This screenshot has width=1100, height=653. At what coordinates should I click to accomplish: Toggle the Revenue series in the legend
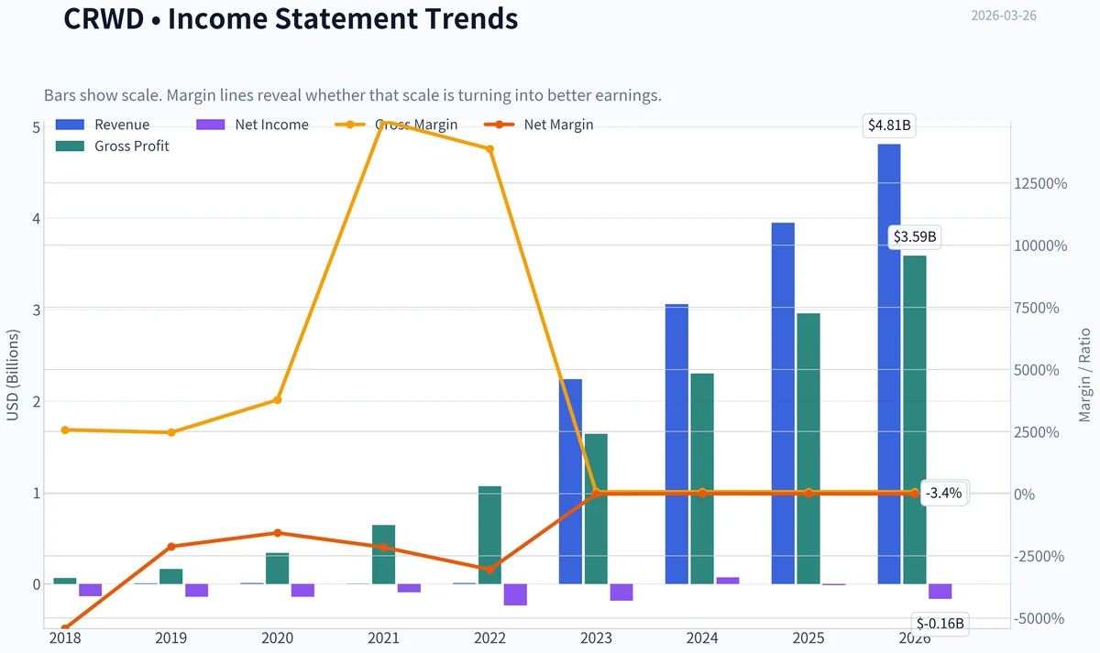coord(103,125)
